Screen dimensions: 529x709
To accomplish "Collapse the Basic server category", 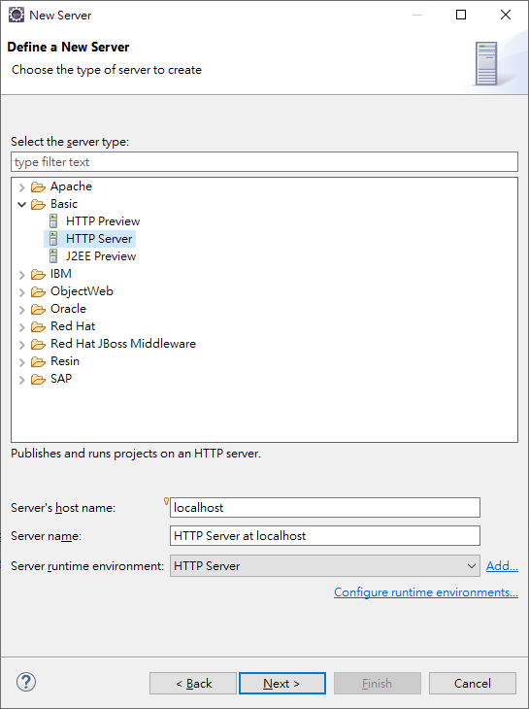I will [21, 204].
